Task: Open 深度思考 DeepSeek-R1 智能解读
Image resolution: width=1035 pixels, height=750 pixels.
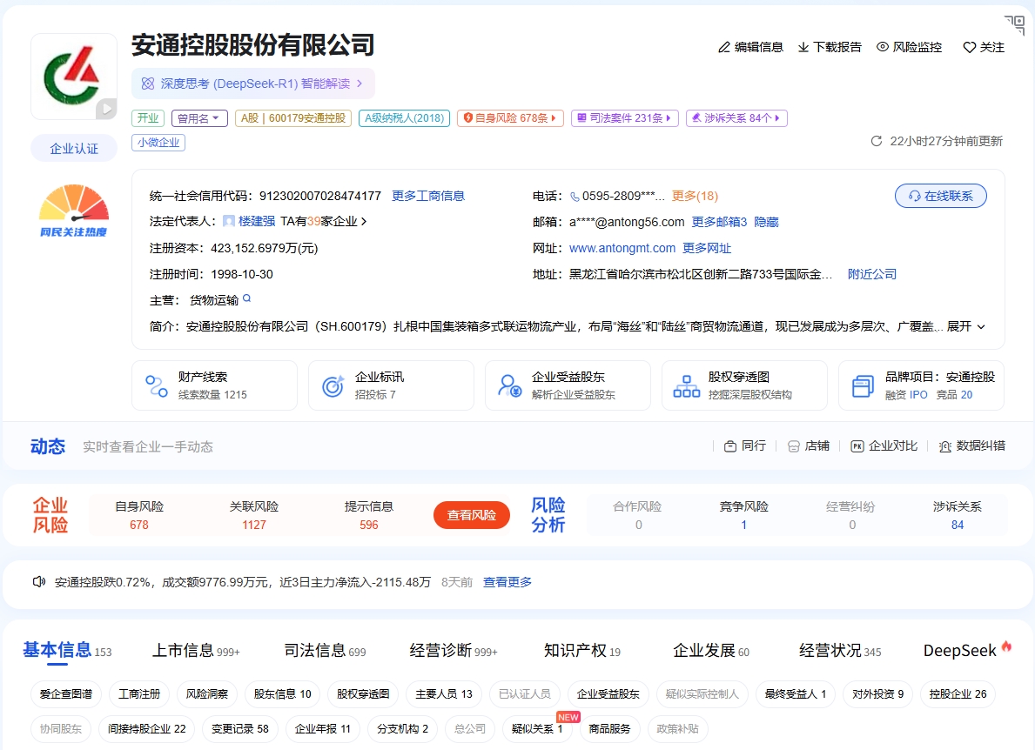Action: click(253, 84)
